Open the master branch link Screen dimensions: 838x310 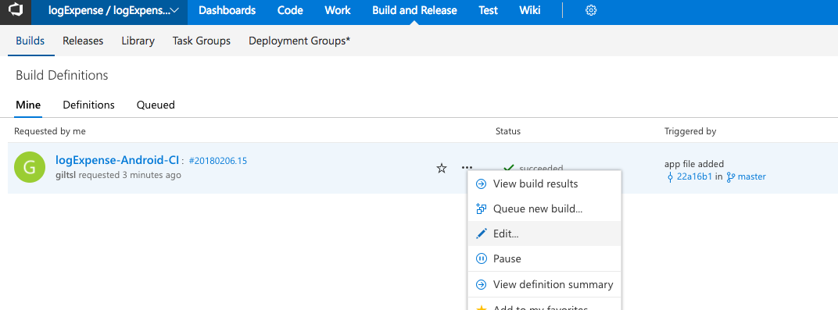(751, 176)
